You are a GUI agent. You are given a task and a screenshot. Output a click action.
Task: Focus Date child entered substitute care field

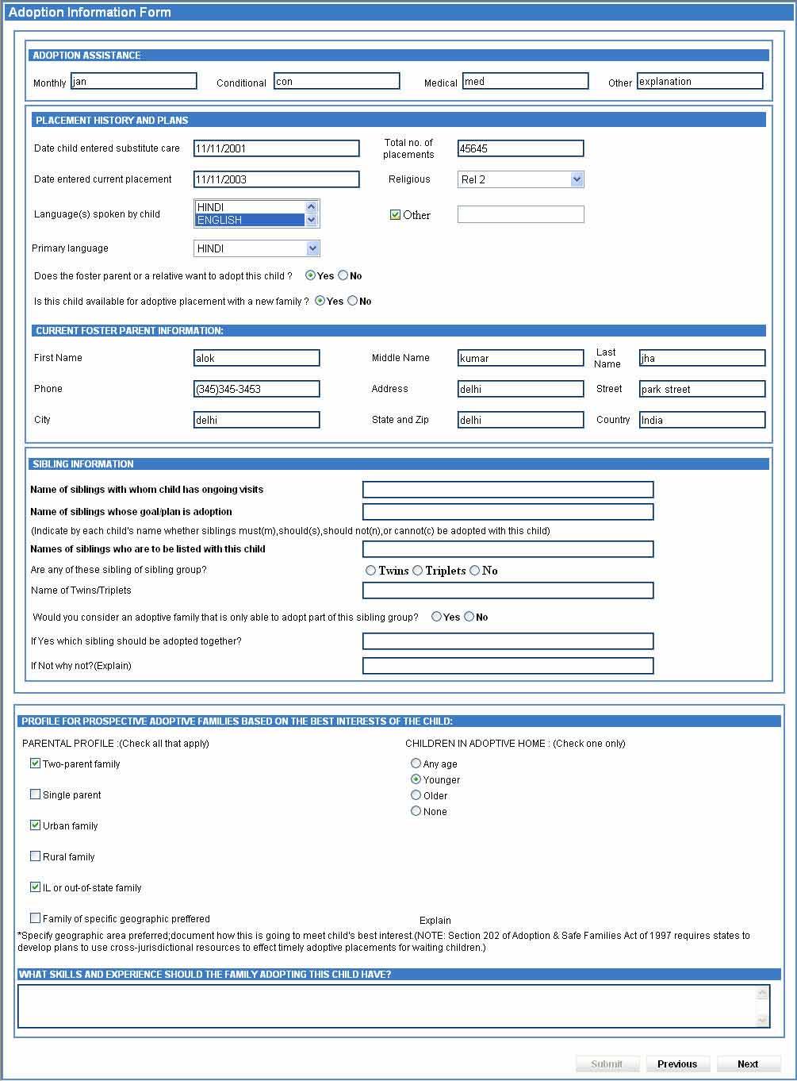pyautogui.click(x=276, y=148)
